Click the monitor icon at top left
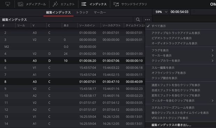216x128 pixels. point(8,4)
